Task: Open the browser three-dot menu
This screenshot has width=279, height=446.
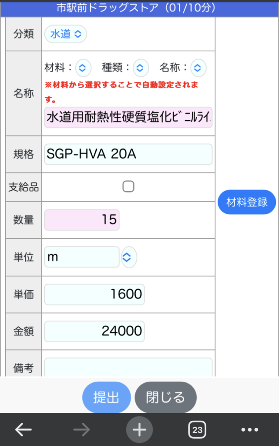Action: pyautogui.click(x=255, y=430)
